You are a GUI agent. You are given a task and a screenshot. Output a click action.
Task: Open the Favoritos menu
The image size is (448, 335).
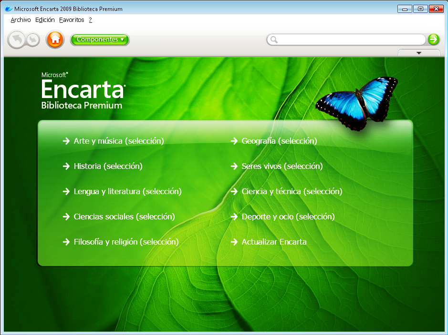click(x=72, y=20)
